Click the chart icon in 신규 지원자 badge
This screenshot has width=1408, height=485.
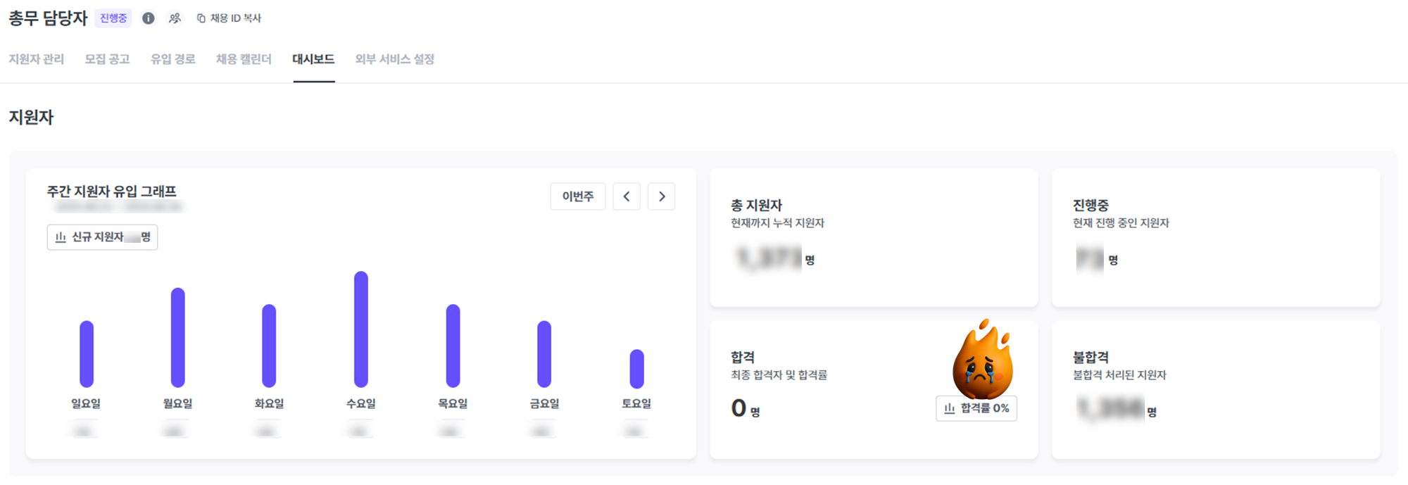61,237
